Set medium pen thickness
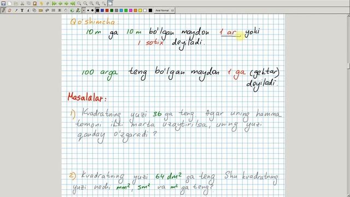This screenshot has height=197, width=350. [88, 10]
